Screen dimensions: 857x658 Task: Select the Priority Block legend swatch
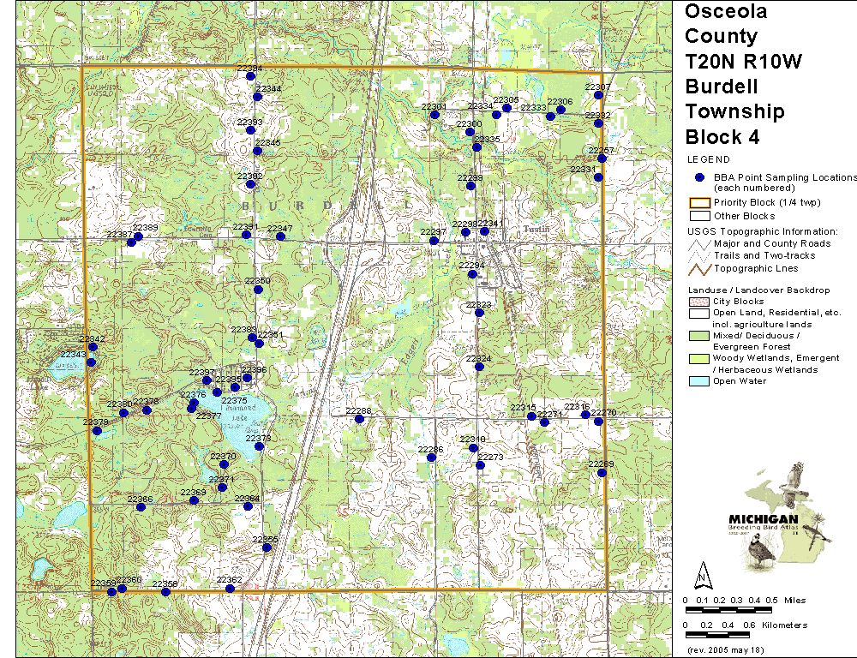click(x=699, y=203)
